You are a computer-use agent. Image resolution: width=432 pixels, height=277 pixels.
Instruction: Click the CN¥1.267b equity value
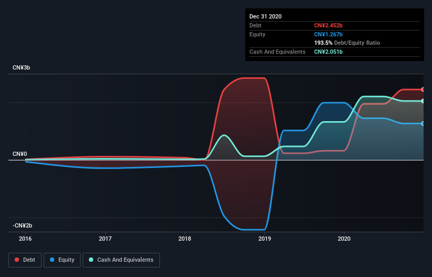[328, 34]
